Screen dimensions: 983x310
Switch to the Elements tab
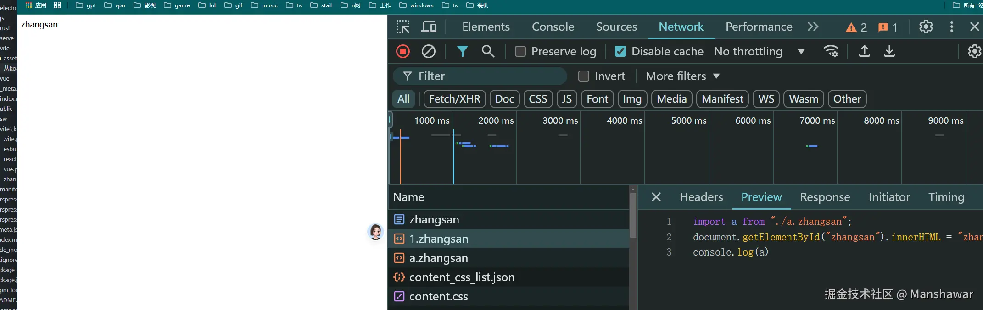click(x=486, y=27)
